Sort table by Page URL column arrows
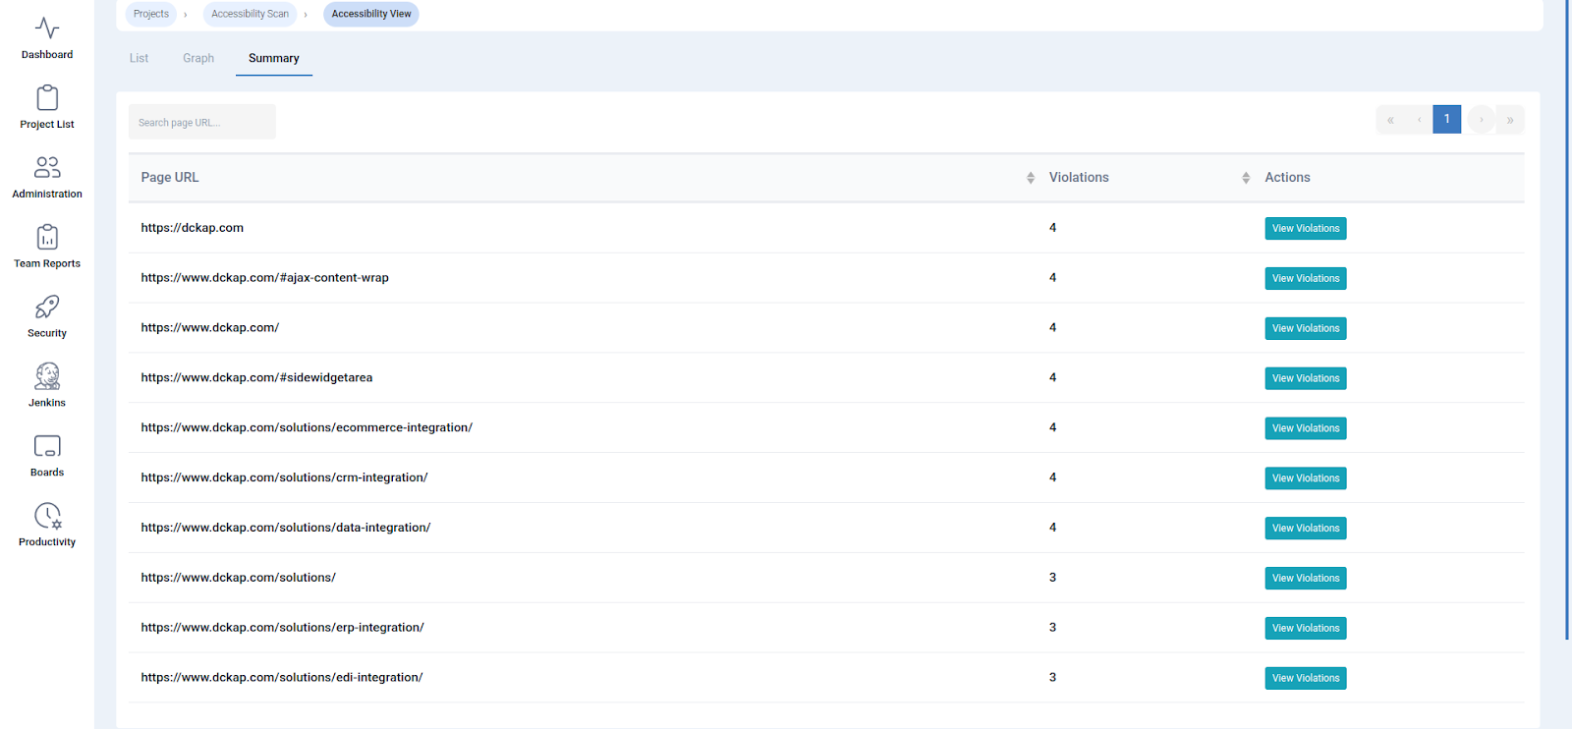 [1030, 178]
